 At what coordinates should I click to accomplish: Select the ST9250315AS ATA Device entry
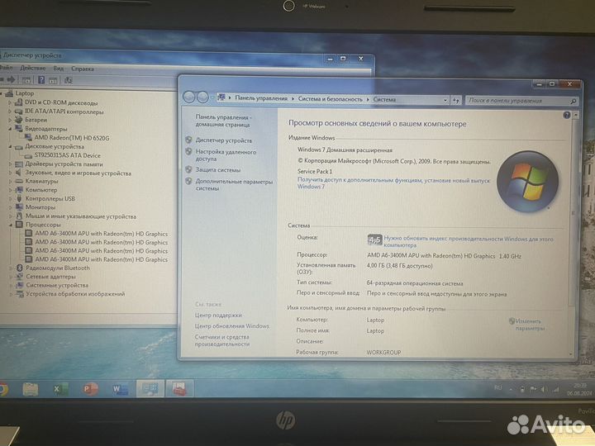tap(68, 155)
